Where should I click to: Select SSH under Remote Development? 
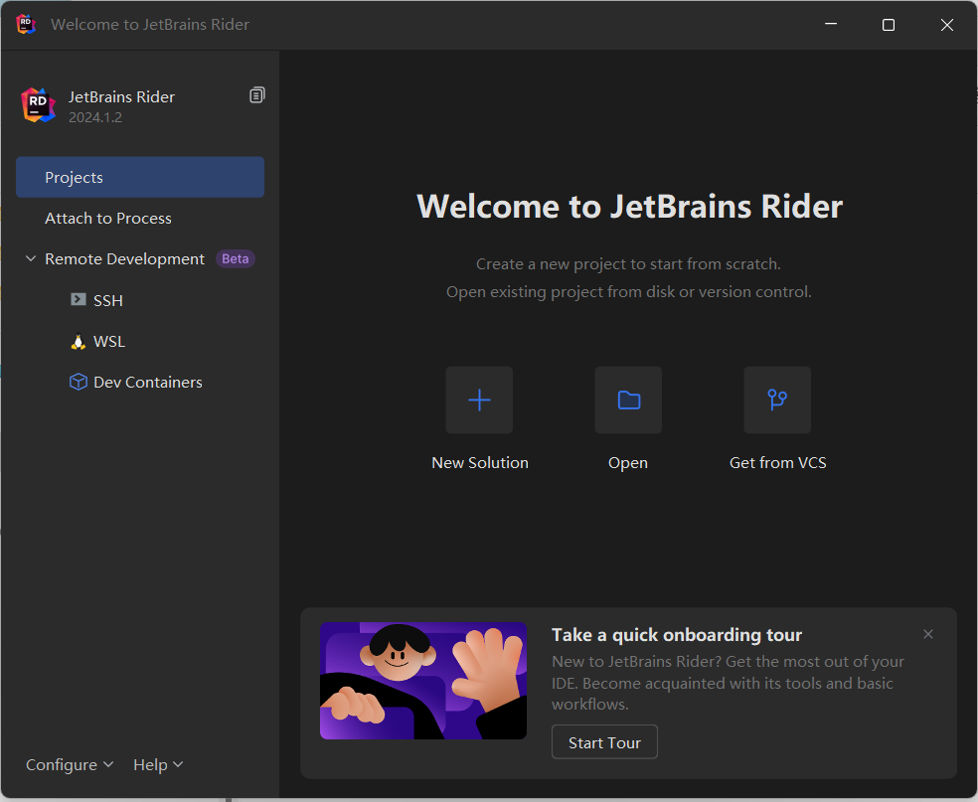pos(140,300)
